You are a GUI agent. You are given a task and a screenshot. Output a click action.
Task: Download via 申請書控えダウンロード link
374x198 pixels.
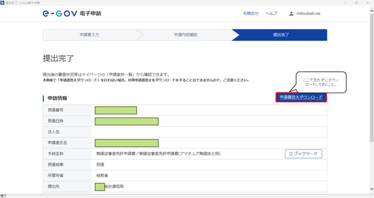[301, 97]
